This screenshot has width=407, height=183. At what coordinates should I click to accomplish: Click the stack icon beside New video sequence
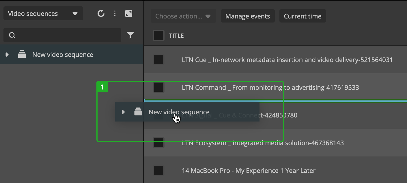pos(22,55)
